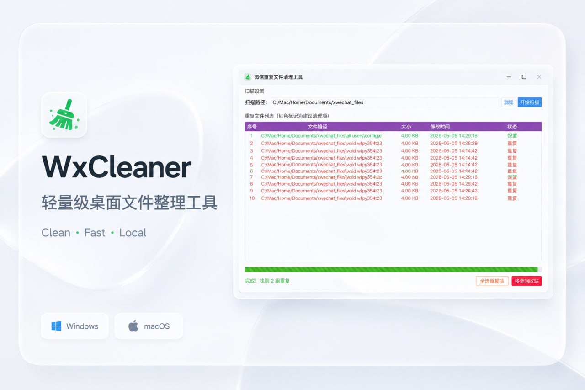Start scanning with the 开始扫描 button
The image size is (585, 390).
click(530, 102)
